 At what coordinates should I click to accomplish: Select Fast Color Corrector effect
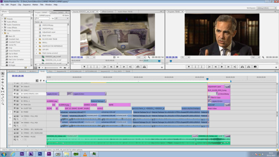[x=16, y=60]
